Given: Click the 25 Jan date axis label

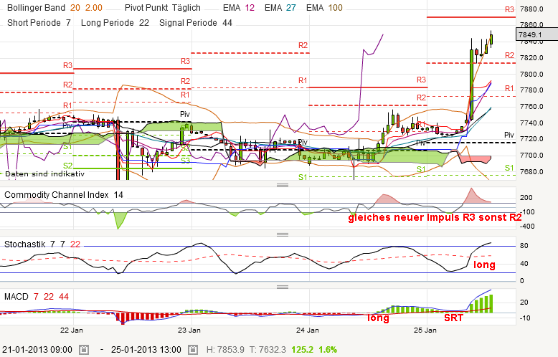Looking at the screenshot, I should coord(425,330).
